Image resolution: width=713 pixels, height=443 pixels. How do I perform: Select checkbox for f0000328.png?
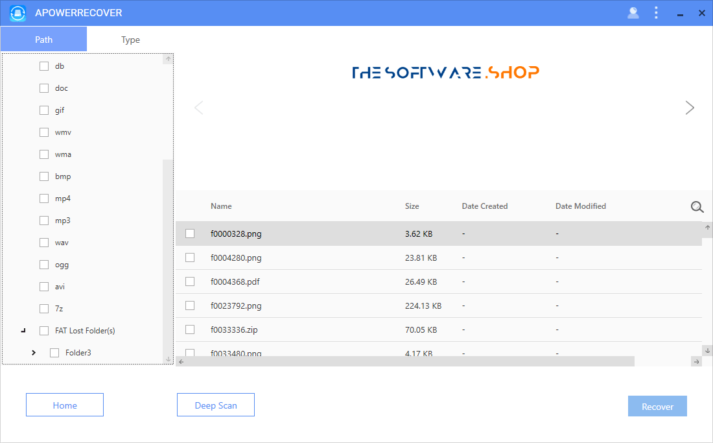point(190,233)
